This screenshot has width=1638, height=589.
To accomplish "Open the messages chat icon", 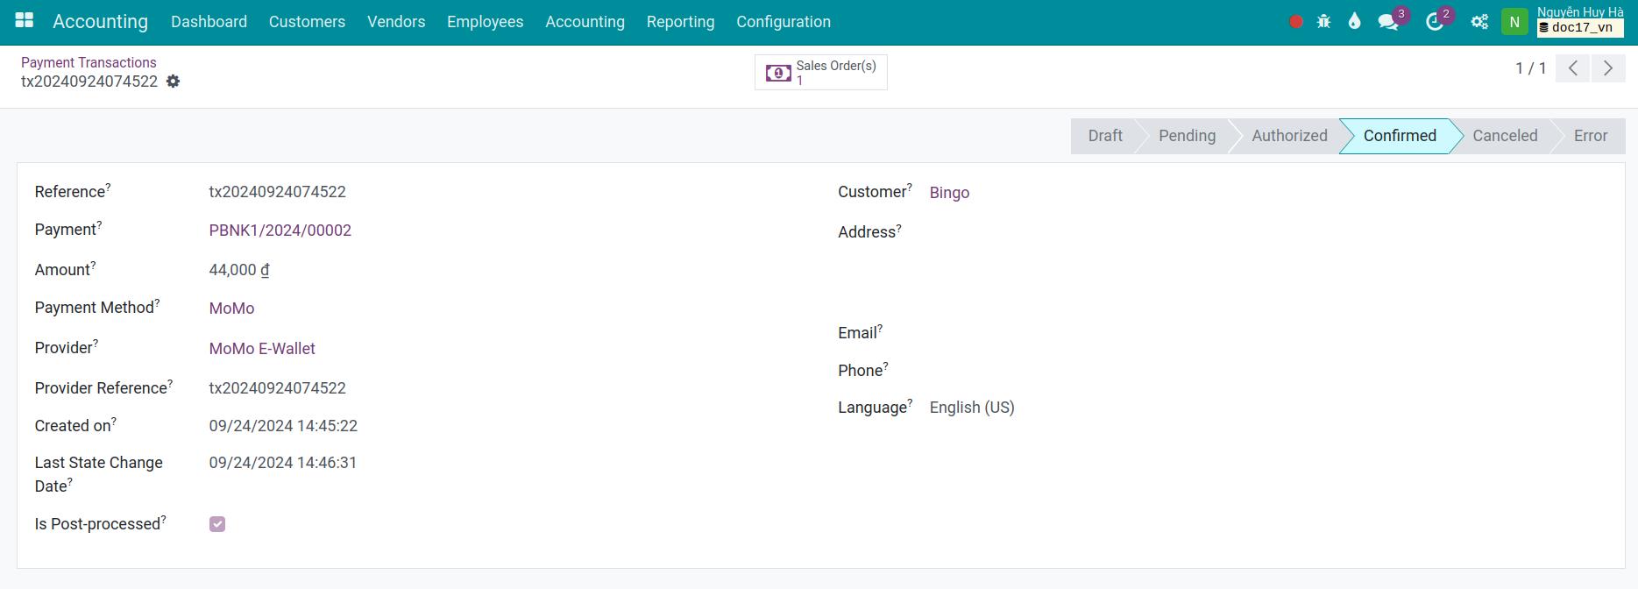I will tap(1388, 22).
